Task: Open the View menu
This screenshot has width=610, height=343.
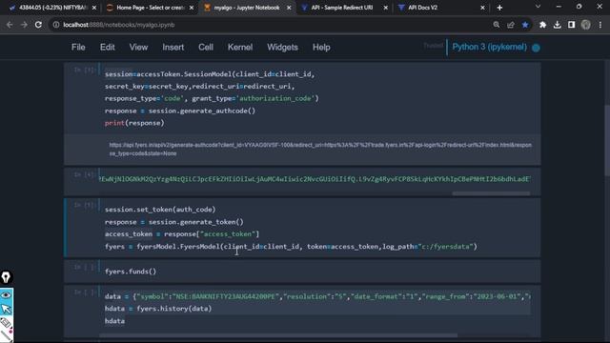Action: tap(138, 47)
